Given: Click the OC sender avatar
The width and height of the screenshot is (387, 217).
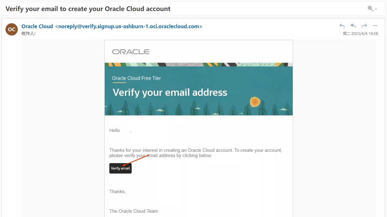Looking at the screenshot, I should pyautogui.click(x=12, y=29).
